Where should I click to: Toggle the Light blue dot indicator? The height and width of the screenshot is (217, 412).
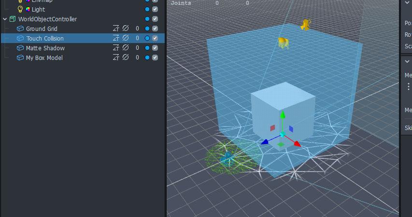click(147, 9)
